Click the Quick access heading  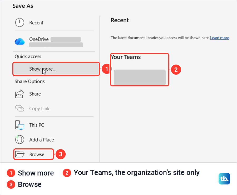click(28, 56)
